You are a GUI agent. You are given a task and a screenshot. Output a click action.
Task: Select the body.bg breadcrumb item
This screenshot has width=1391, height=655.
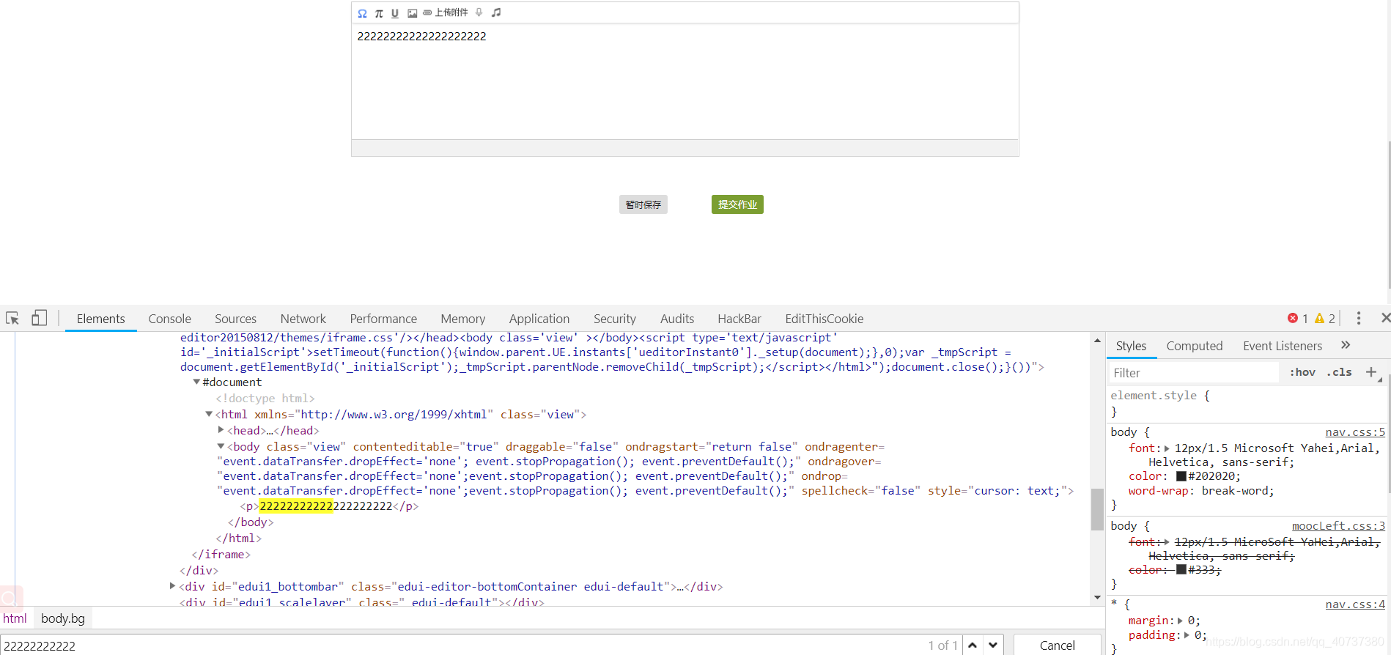[x=63, y=618]
